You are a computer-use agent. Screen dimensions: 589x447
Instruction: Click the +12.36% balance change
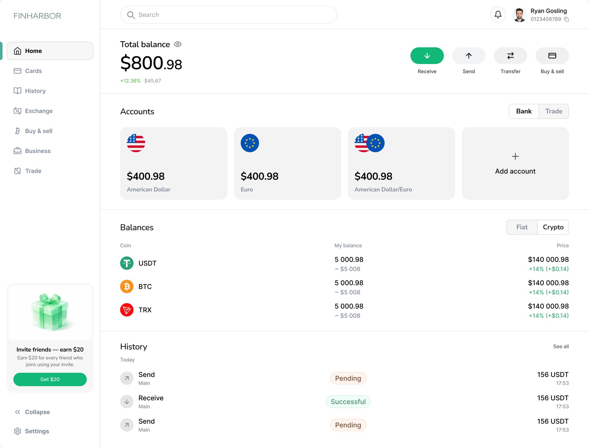pos(130,81)
